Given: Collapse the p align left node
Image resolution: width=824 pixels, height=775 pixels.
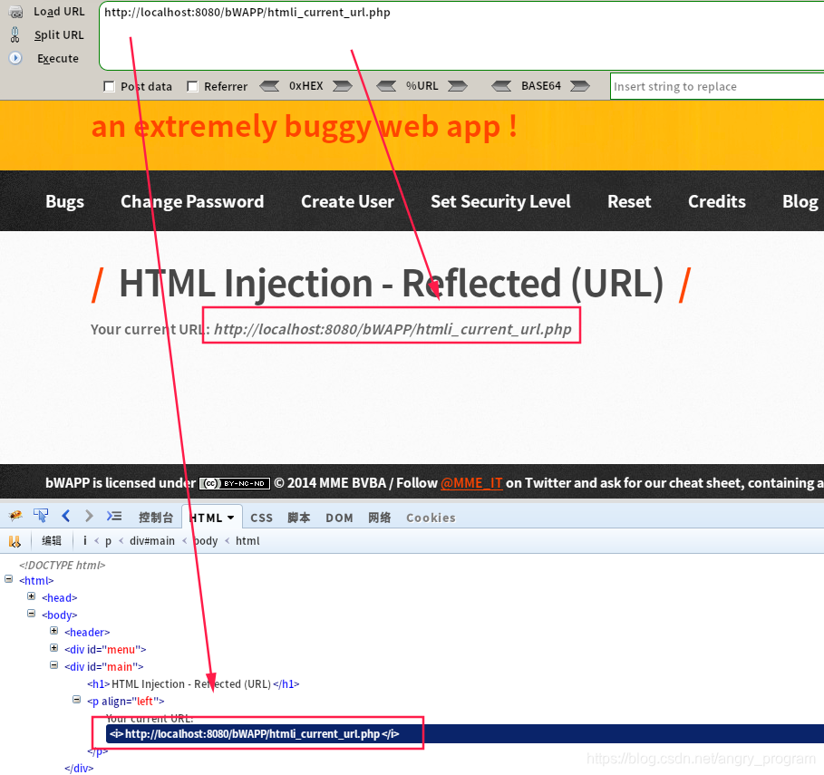Looking at the screenshot, I should tap(77, 700).
